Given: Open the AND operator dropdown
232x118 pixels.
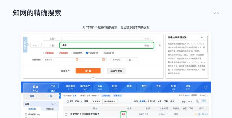Looking at the screenshot, I should click(x=36, y=45).
